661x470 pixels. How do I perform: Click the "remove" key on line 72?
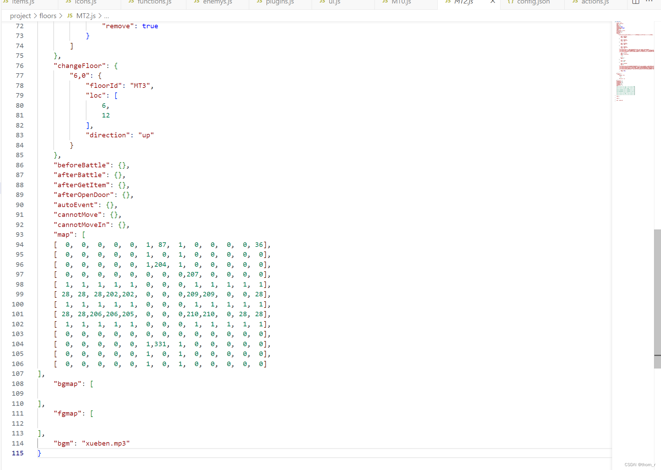(118, 26)
